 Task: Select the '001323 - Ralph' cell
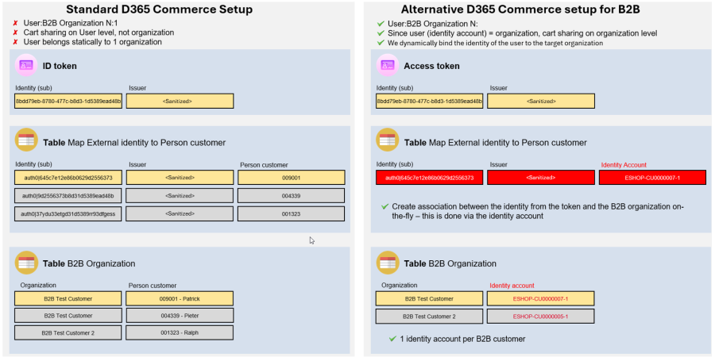point(180,333)
